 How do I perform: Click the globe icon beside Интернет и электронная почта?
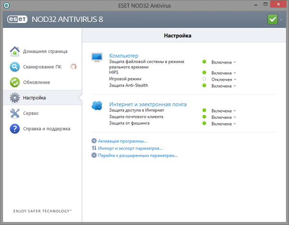coord(97,106)
